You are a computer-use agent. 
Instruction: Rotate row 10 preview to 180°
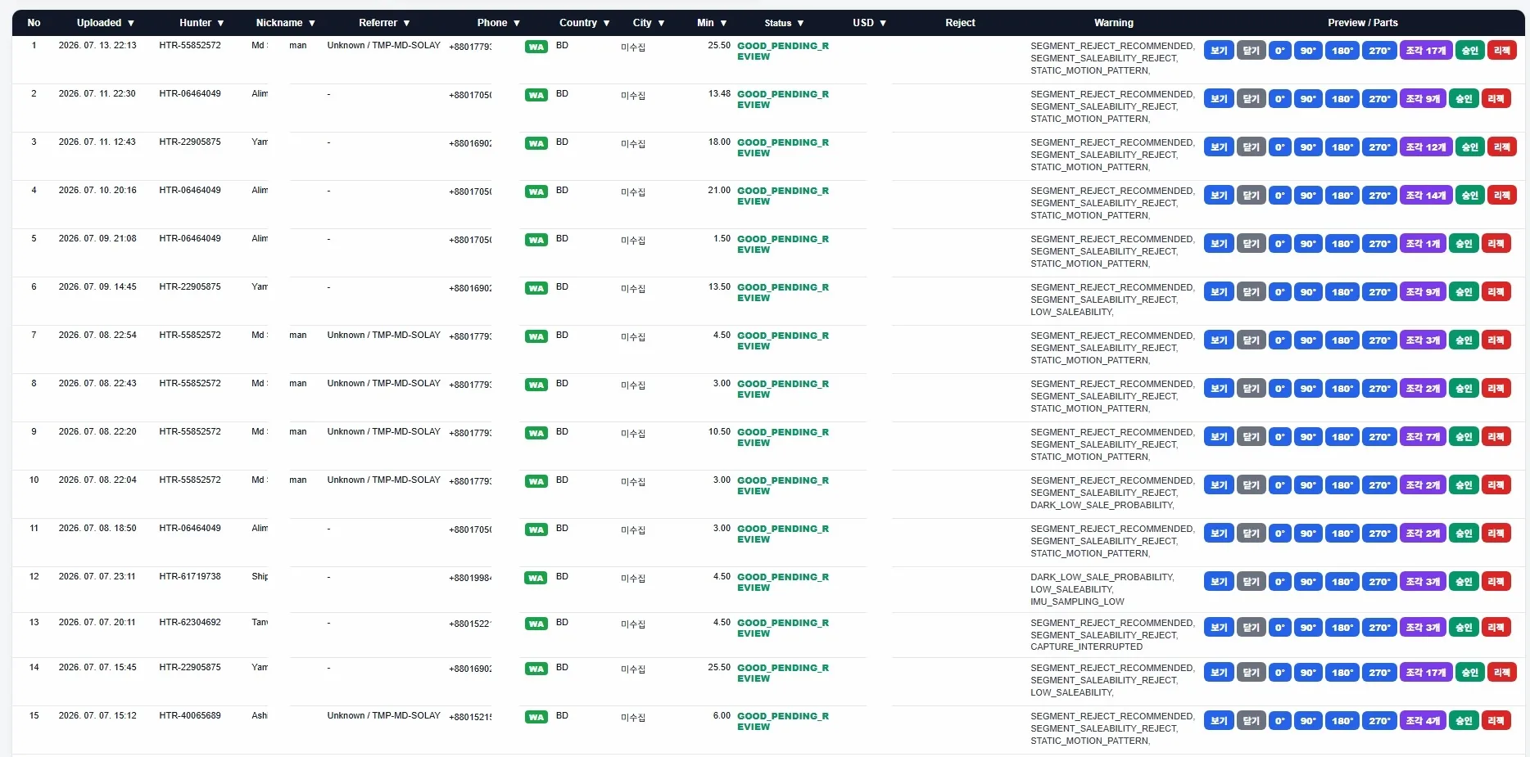point(1342,485)
